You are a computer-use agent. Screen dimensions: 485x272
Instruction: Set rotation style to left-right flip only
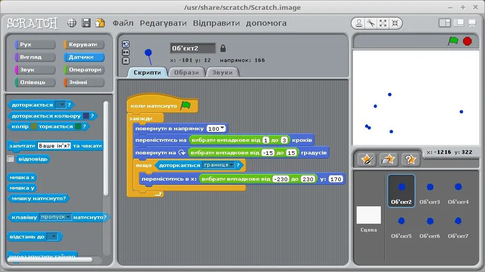point(126,53)
